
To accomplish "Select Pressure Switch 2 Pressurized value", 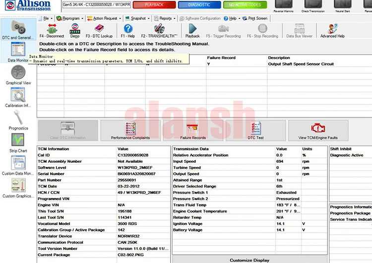I will coord(288,198).
